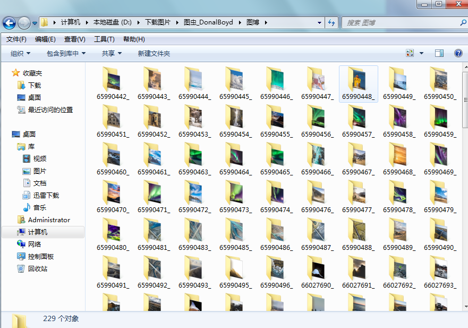Open the view options dropdown arrow
The image size is (468, 328).
click(x=422, y=53)
